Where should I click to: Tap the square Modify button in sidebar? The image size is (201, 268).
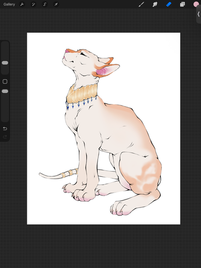click(x=5, y=81)
